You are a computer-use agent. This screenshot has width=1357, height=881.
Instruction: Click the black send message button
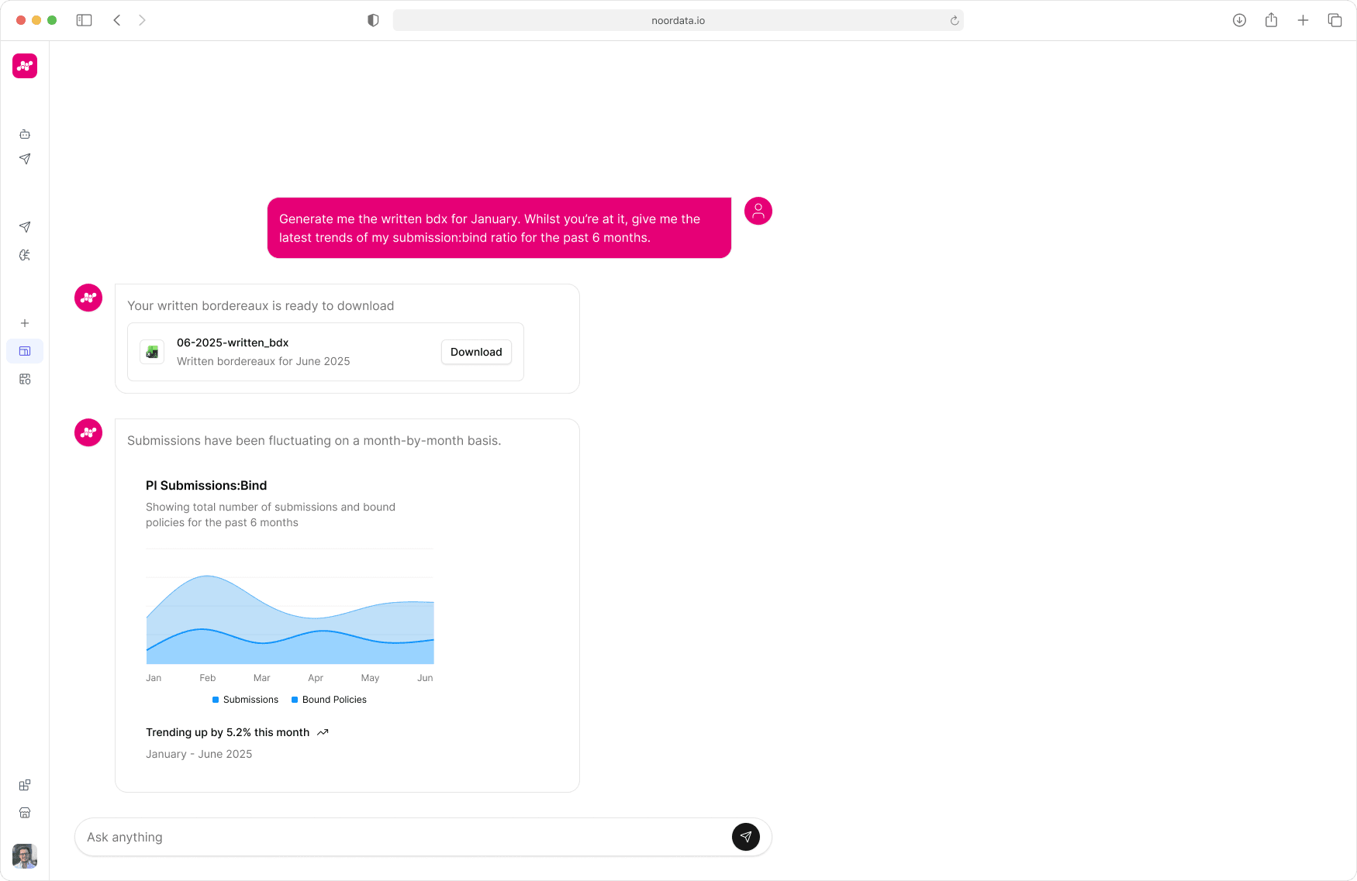[745, 837]
